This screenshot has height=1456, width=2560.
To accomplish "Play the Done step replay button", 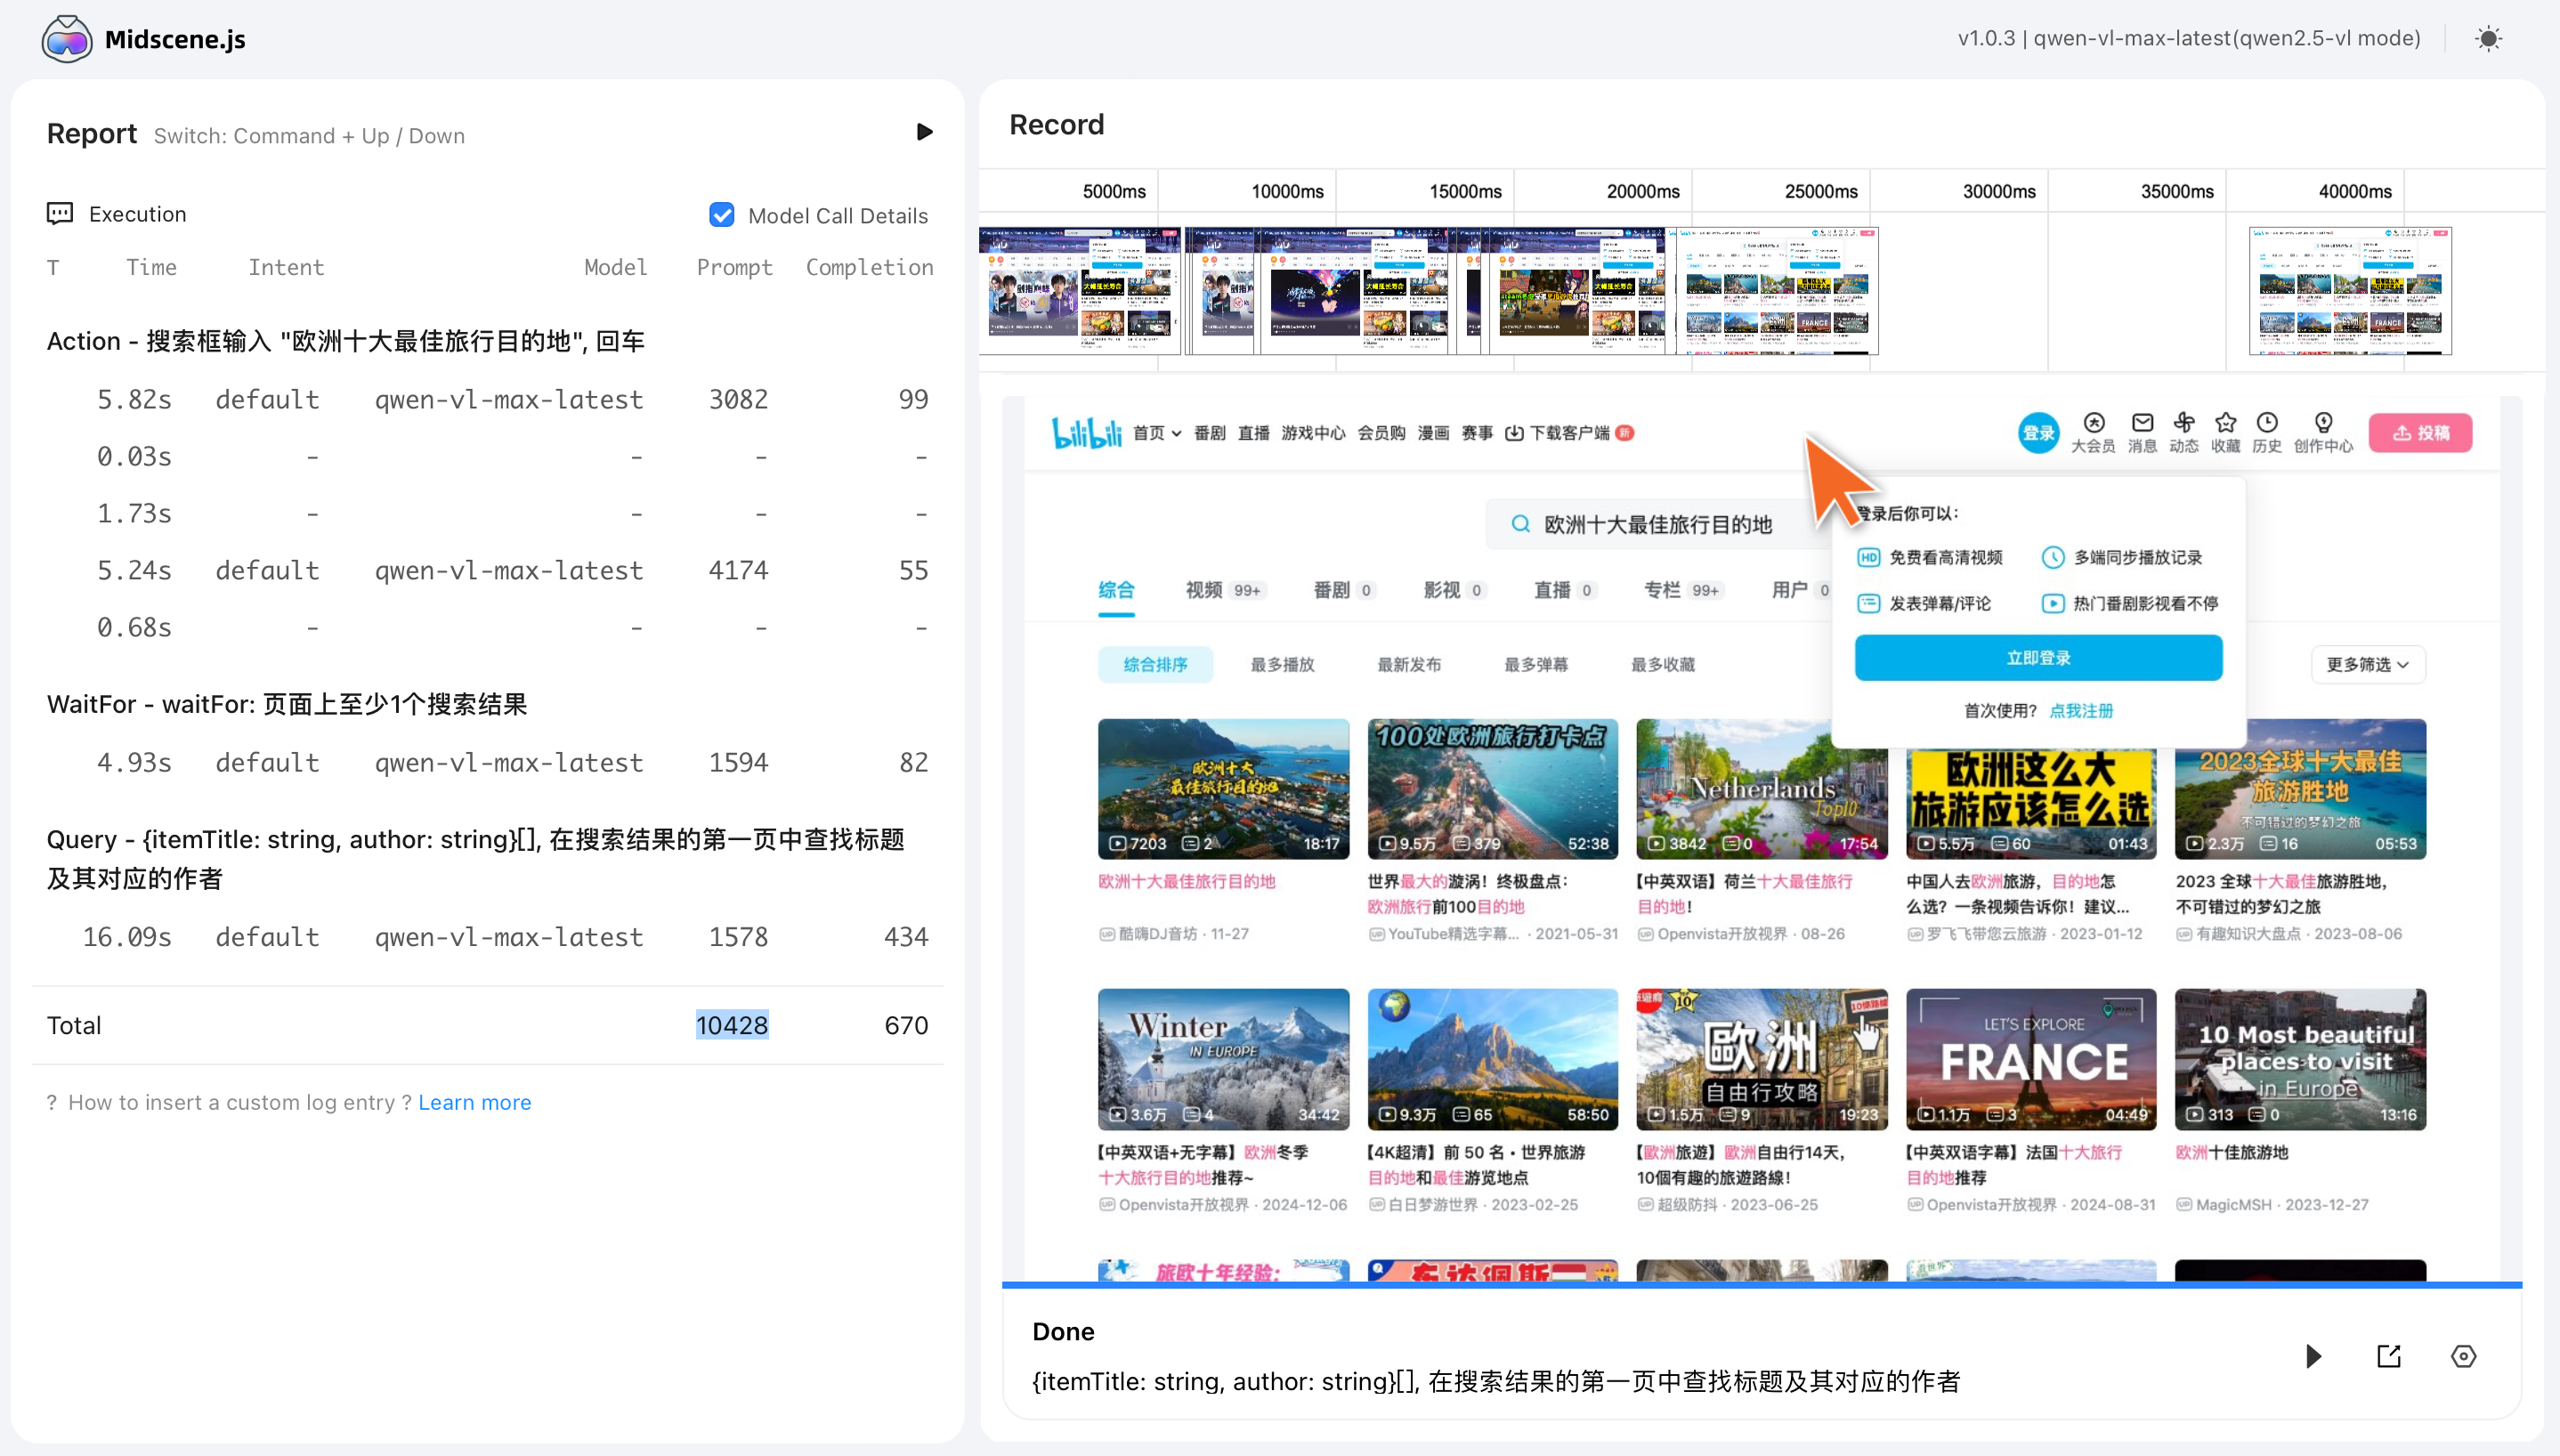I will pos(2313,1356).
